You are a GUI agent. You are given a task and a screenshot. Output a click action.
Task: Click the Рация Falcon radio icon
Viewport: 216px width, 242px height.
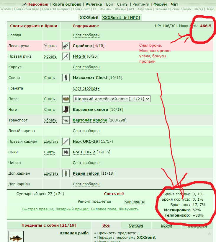click(66, 173)
